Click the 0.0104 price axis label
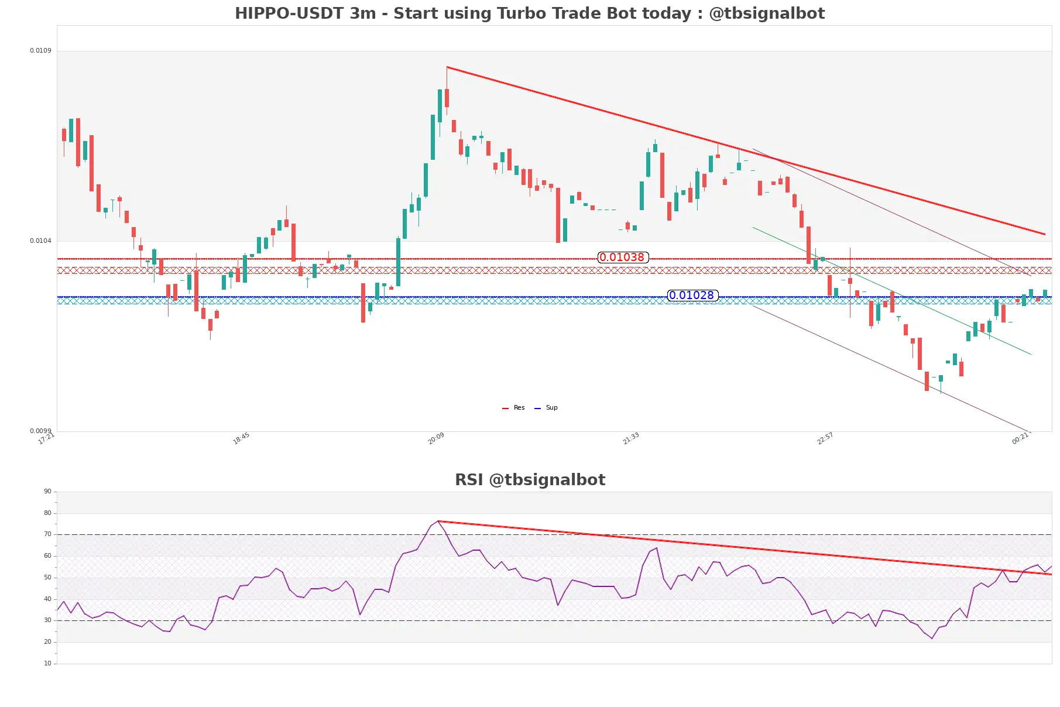 [x=40, y=241]
